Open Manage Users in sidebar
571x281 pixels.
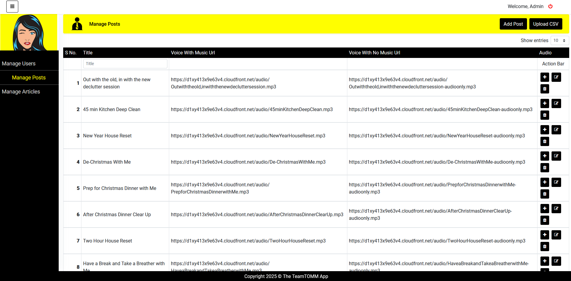[x=19, y=64]
